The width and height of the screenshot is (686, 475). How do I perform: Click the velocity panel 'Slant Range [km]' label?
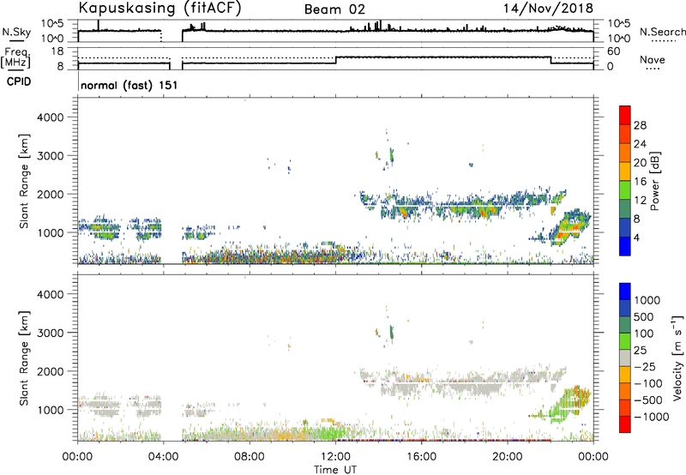click(x=24, y=358)
